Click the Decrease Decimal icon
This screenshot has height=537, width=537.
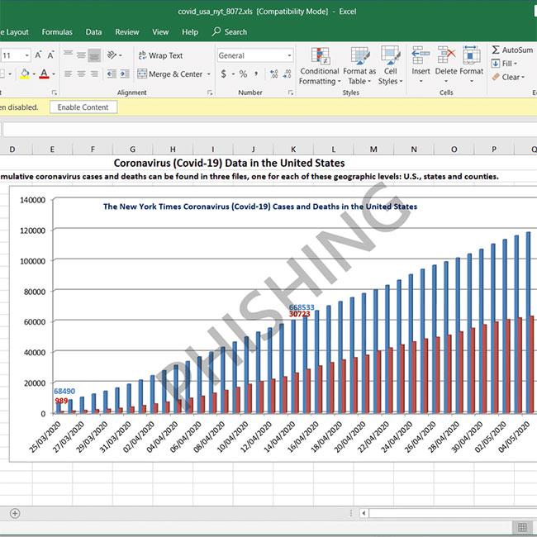[287, 74]
